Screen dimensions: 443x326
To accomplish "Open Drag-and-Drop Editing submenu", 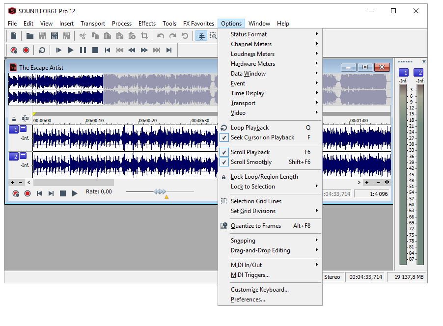I will [x=271, y=250].
